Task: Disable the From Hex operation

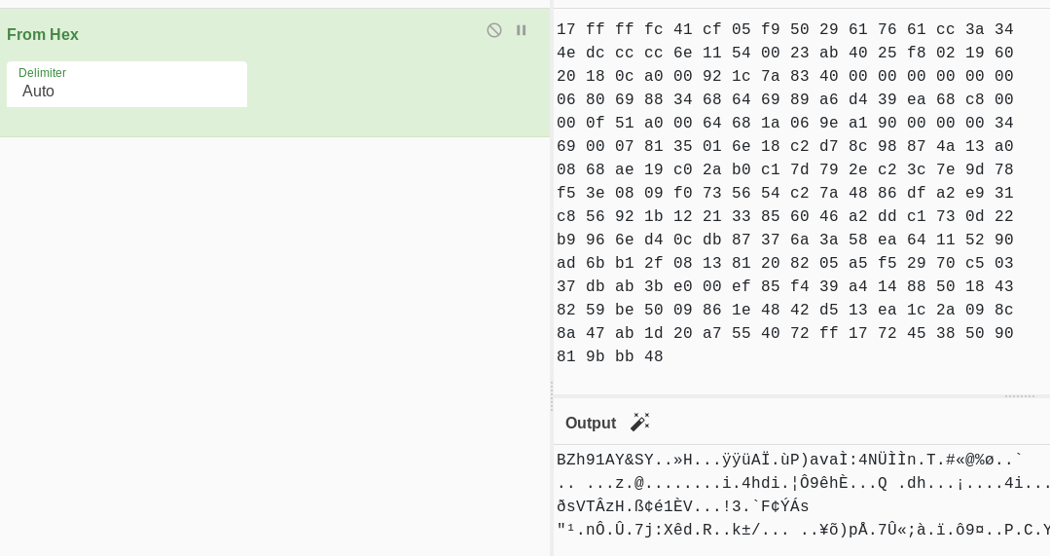Action: (494, 30)
